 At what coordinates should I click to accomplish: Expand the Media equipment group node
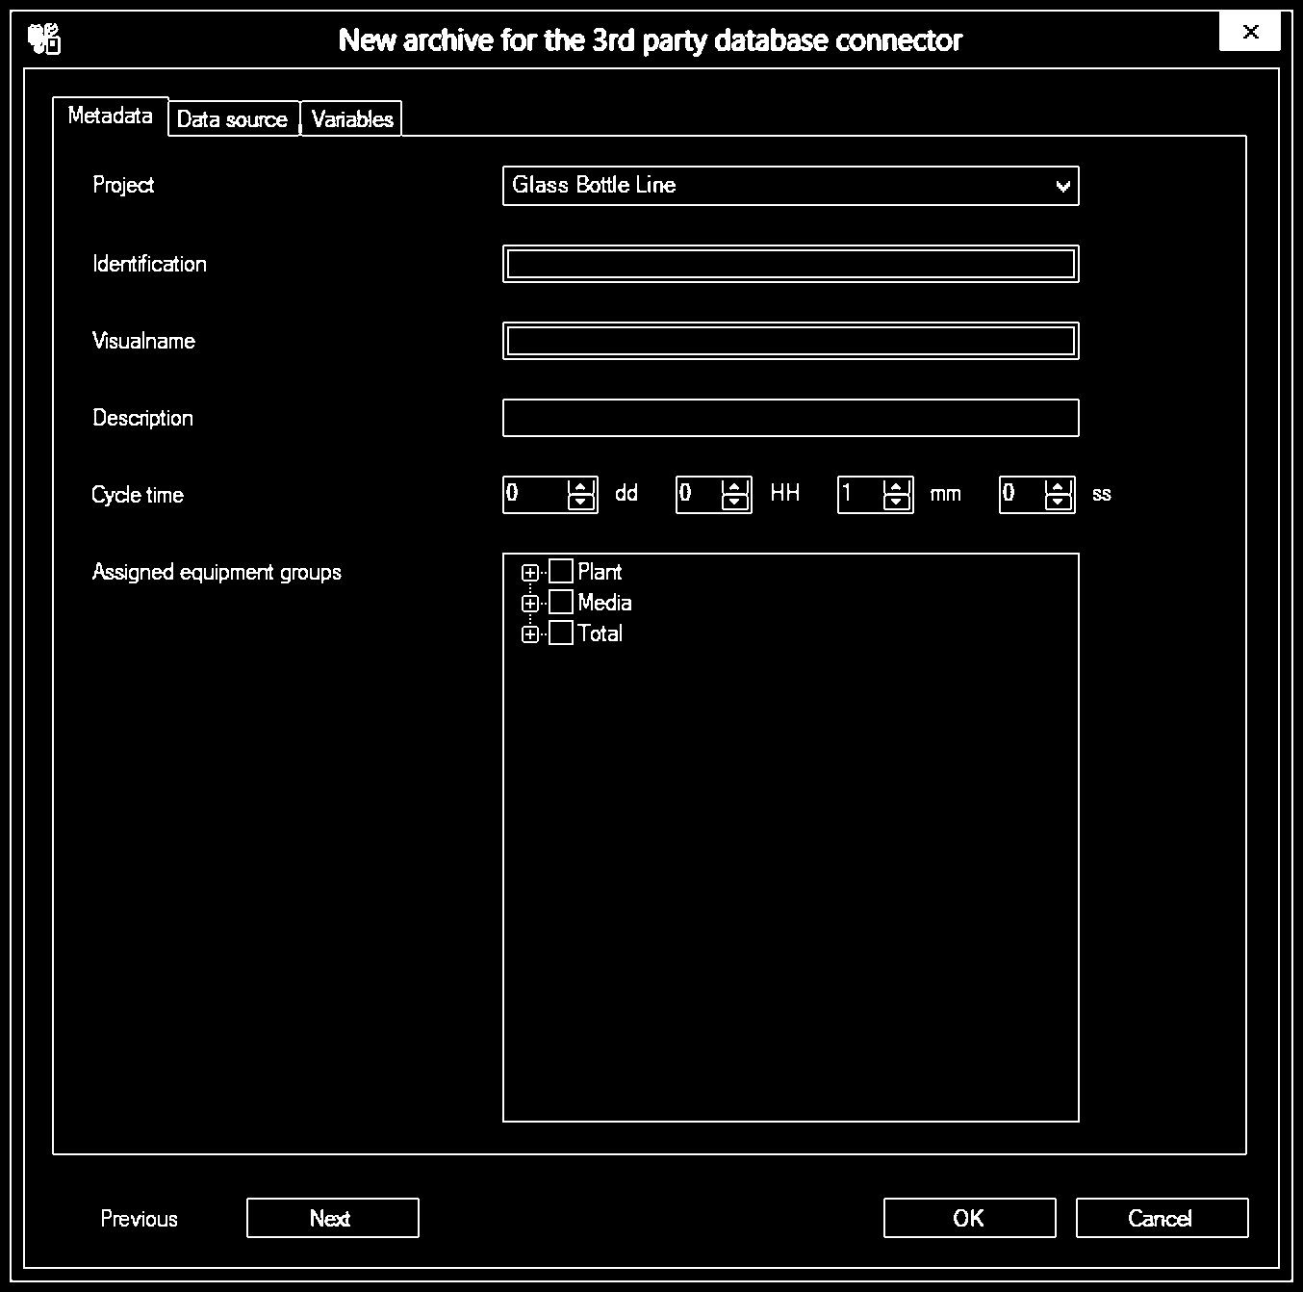pos(529,604)
